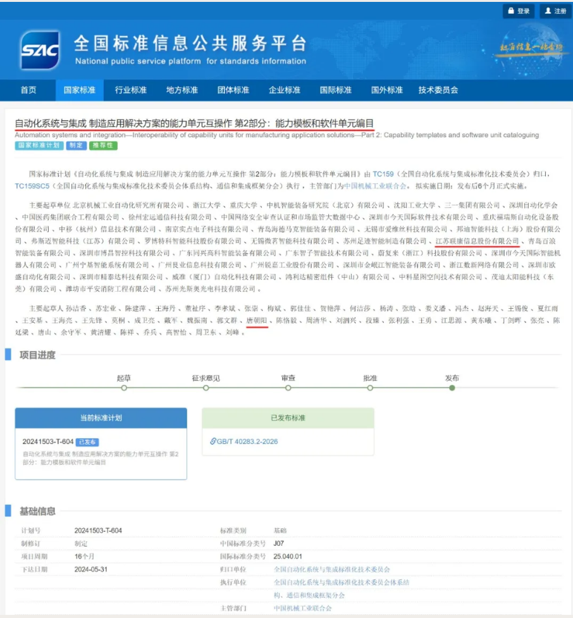The image size is (573, 618).
Task: Open the 中国机械工业联合会 link in the paragraph
Action: pos(375,186)
